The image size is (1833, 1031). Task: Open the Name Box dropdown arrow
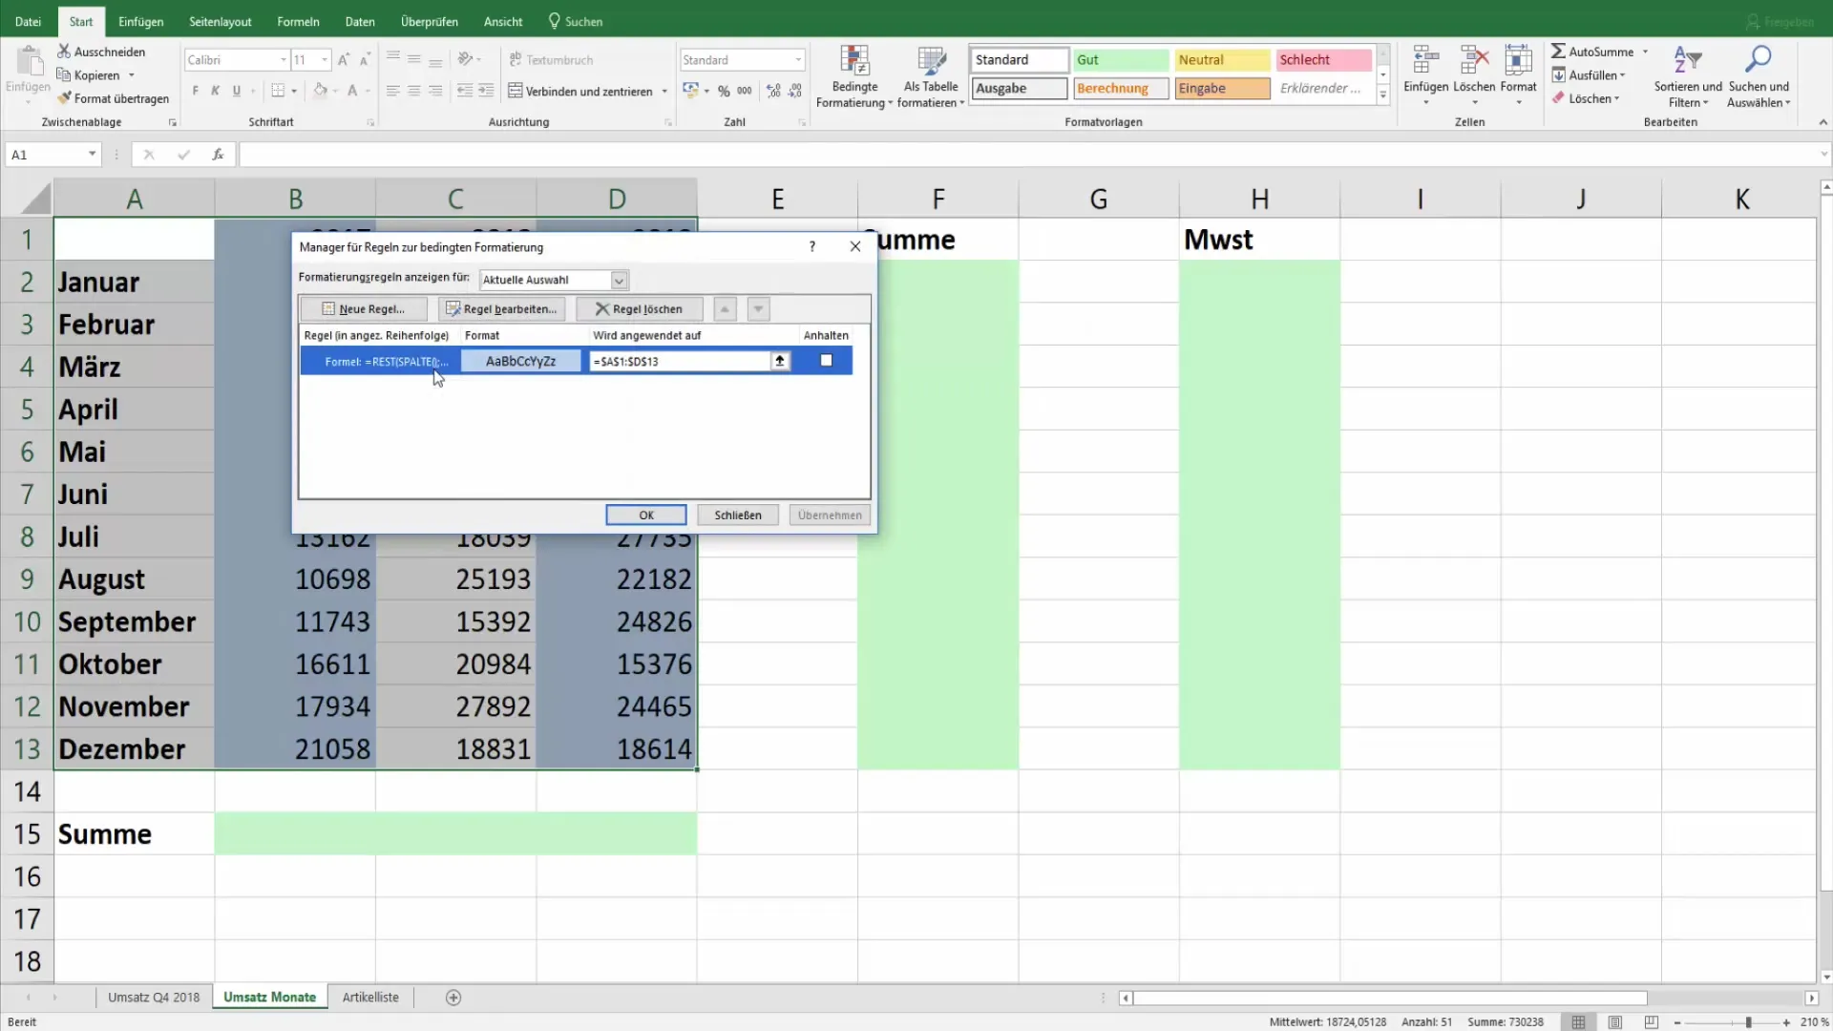(x=92, y=154)
